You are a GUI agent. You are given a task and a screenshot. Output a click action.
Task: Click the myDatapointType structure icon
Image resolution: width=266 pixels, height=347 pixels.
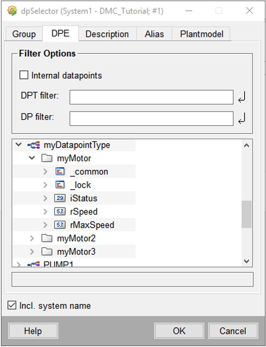click(34, 145)
